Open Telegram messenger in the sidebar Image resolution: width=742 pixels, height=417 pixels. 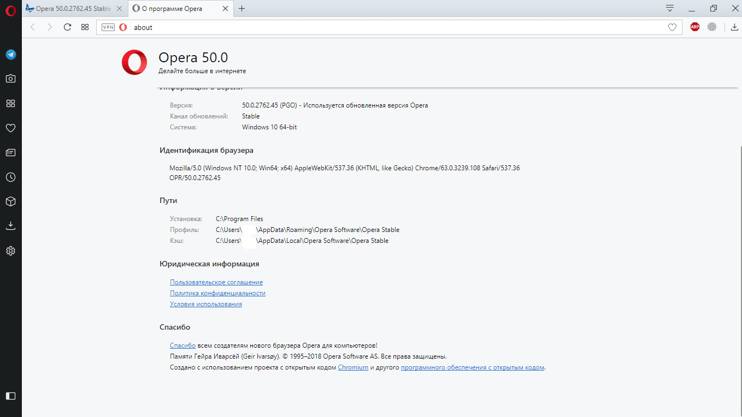(10, 55)
